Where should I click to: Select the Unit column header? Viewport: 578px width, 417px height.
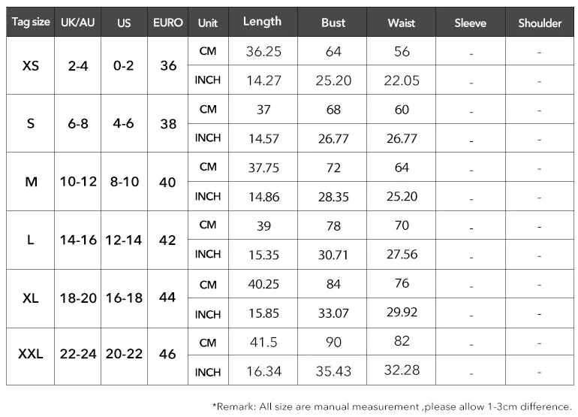pos(208,22)
